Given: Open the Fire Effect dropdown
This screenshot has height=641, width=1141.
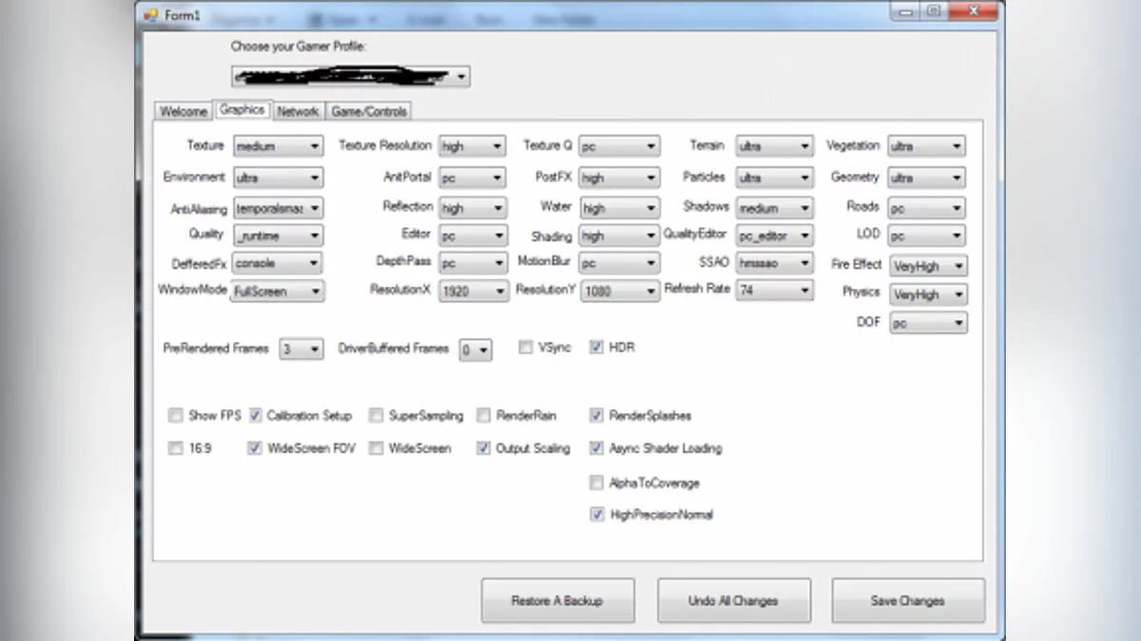Looking at the screenshot, I should pyautogui.click(x=928, y=267).
